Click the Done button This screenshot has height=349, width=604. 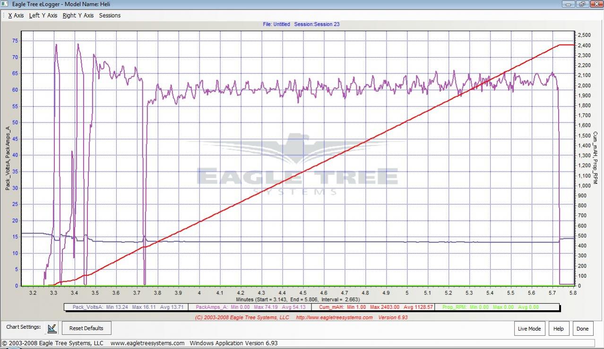(582, 329)
